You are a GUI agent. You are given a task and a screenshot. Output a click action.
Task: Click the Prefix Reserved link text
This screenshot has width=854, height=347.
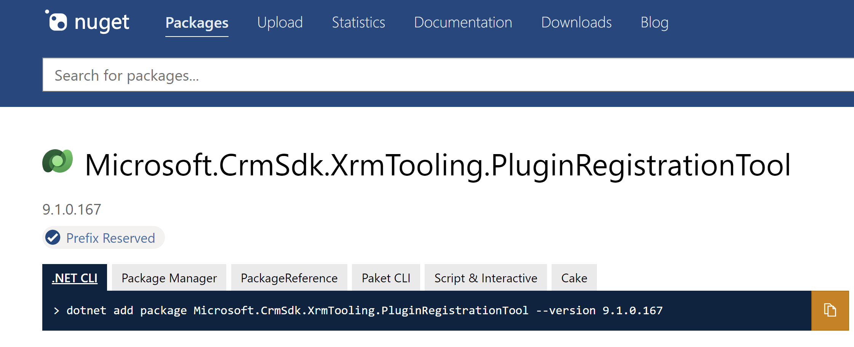(x=110, y=238)
